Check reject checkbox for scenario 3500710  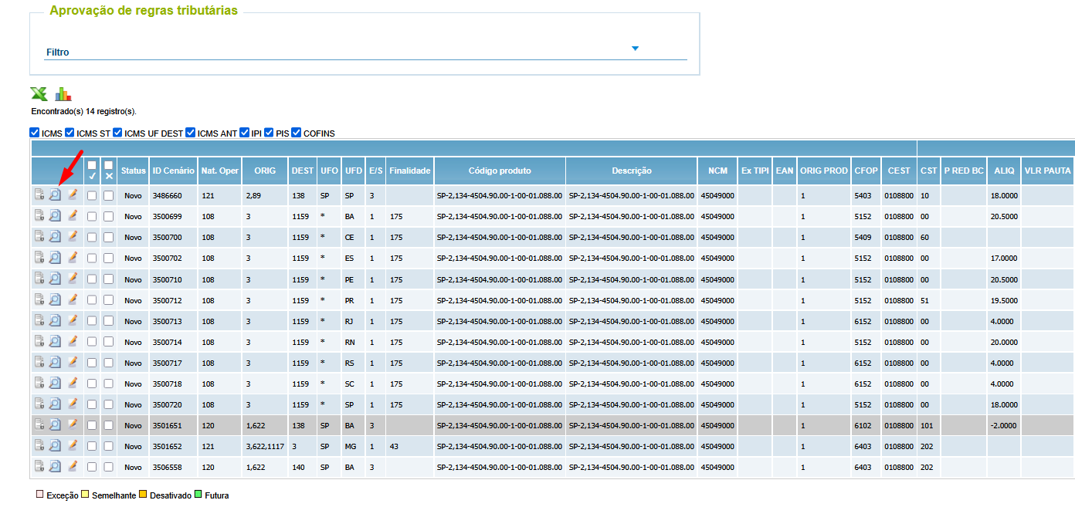coord(108,279)
